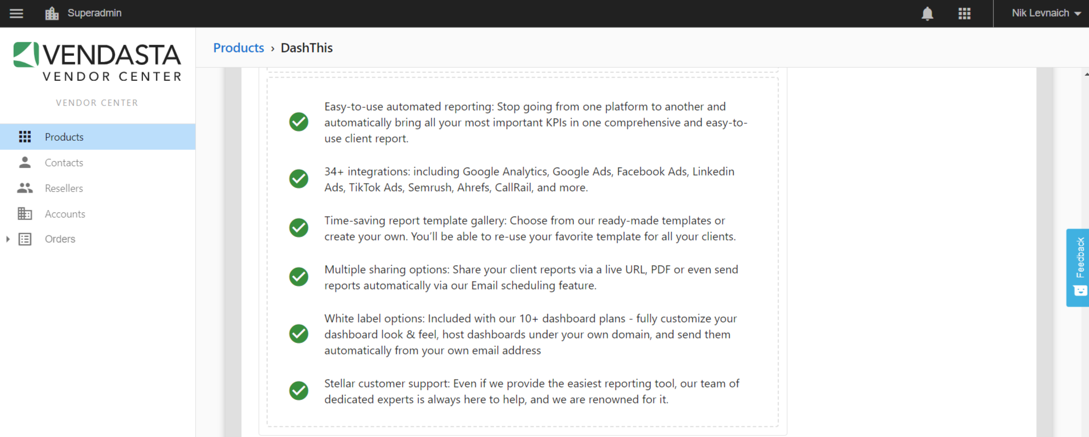This screenshot has width=1089, height=437.
Task: Click the checkmark beside Easy-to-use automated reporting
Action: click(299, 122)
